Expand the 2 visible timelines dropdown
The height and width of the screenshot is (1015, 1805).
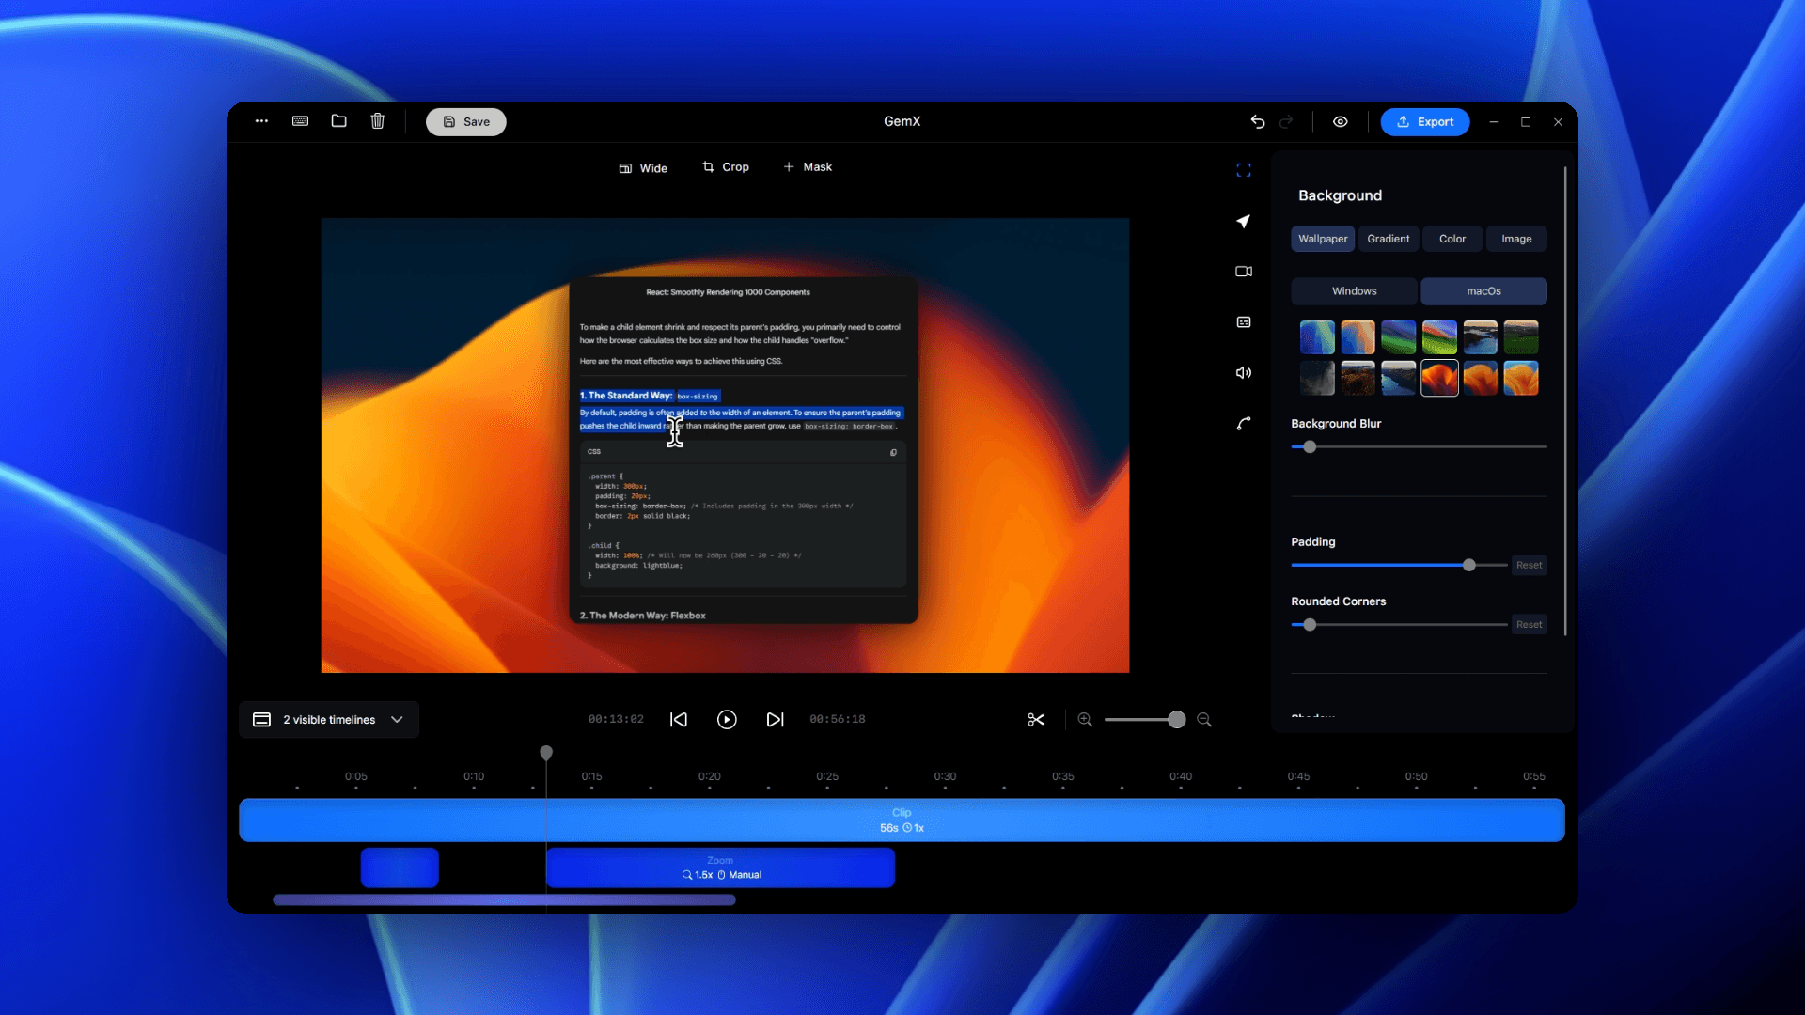(329, 720)
